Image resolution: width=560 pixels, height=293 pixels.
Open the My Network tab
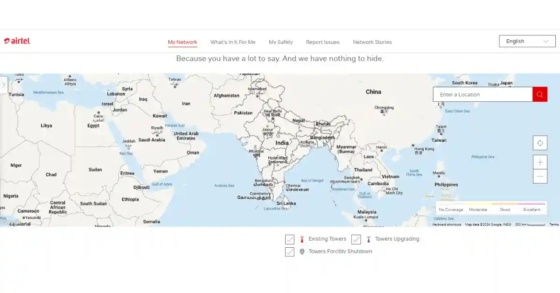click(182, 42)
